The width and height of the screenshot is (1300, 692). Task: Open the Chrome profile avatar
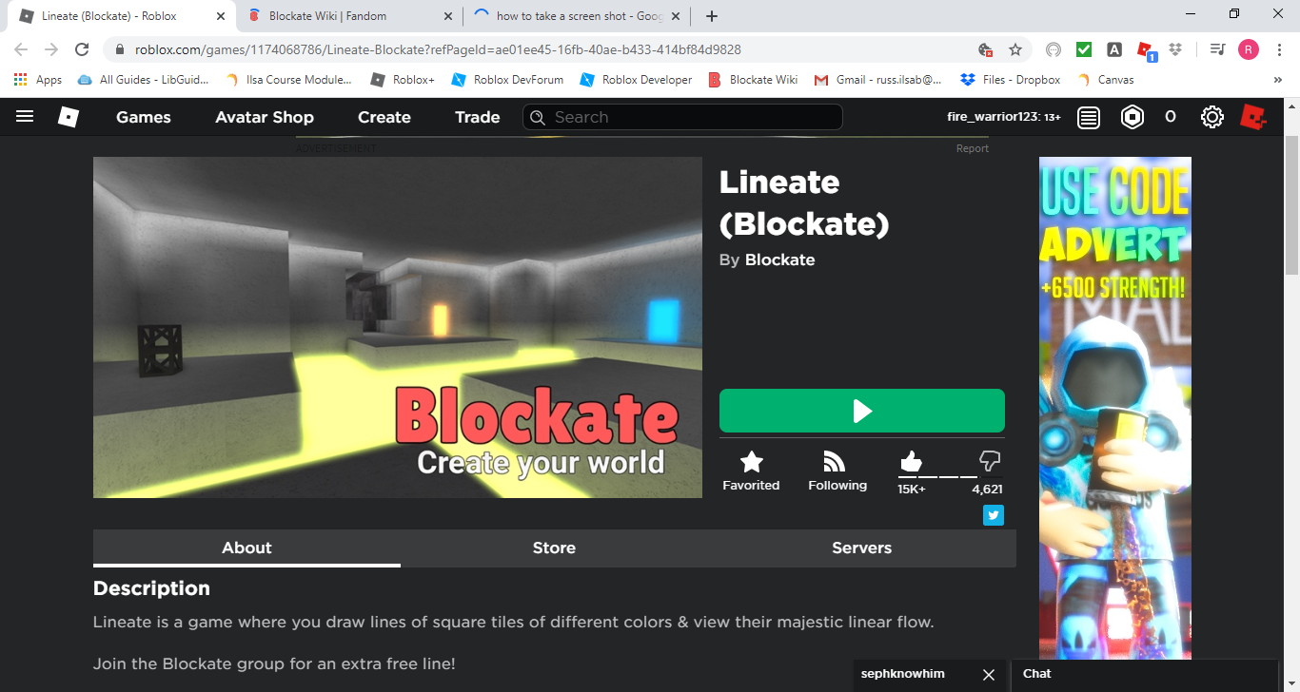[1249, 49]
